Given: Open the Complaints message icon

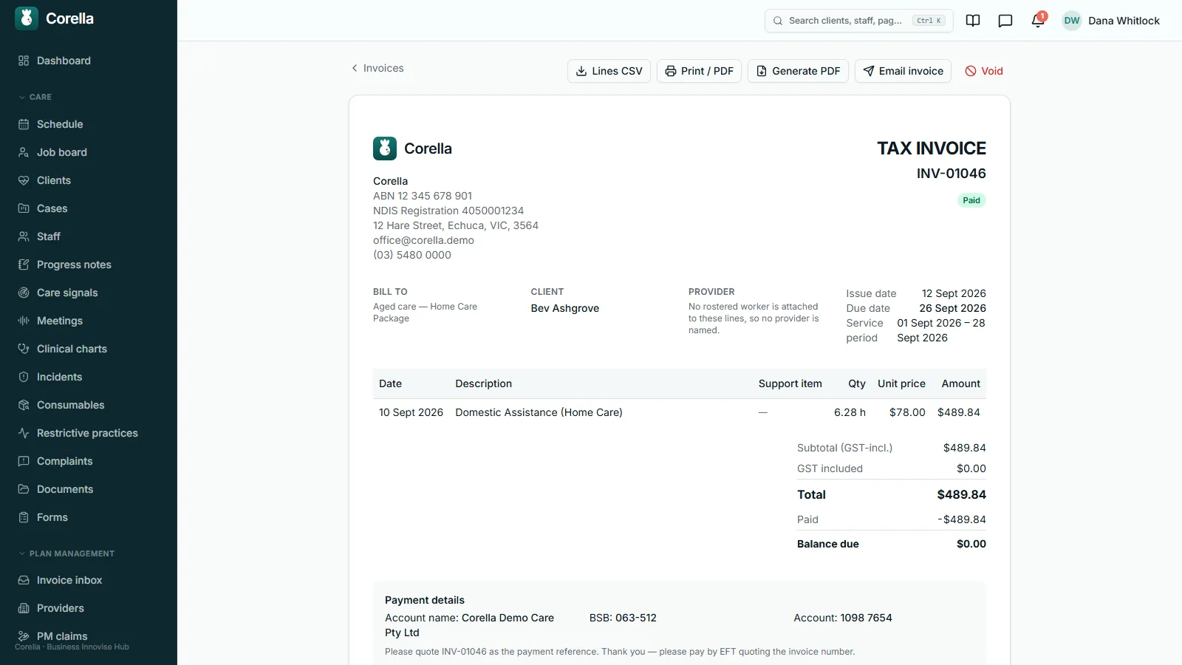Looking at the screenshot, I should click(24, 461).
